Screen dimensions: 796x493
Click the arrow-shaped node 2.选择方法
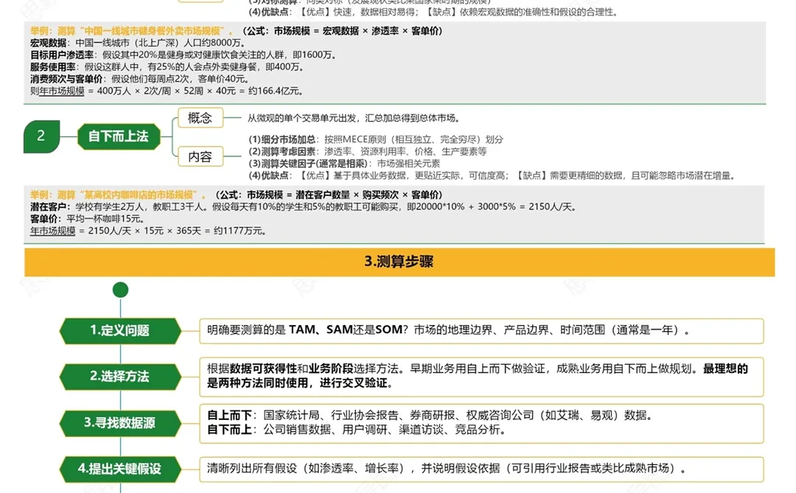[120, 377]
